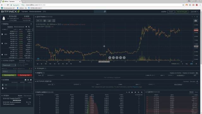Click the search magnifier in the top navigation
Viewport: 202px width, 114px height.
pos(105,11)
